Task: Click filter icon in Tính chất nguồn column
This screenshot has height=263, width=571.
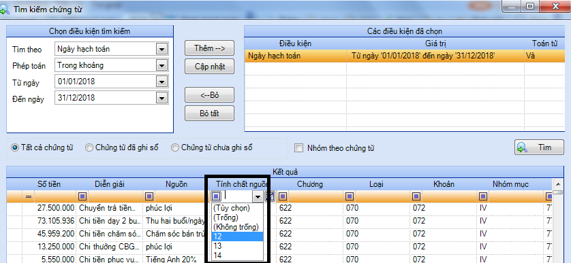Action: pyautogui.click(x=216, y=196)
